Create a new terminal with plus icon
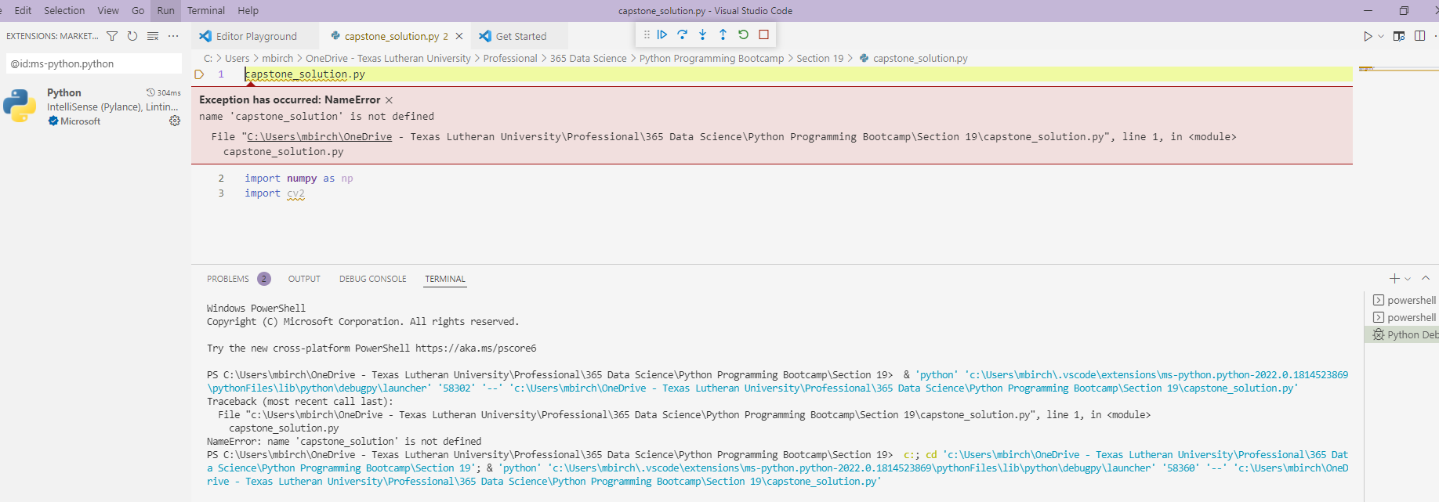The image size is (1439, 502). (1394, 279)
